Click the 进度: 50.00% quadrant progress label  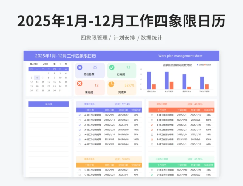[x=122, y=159]
